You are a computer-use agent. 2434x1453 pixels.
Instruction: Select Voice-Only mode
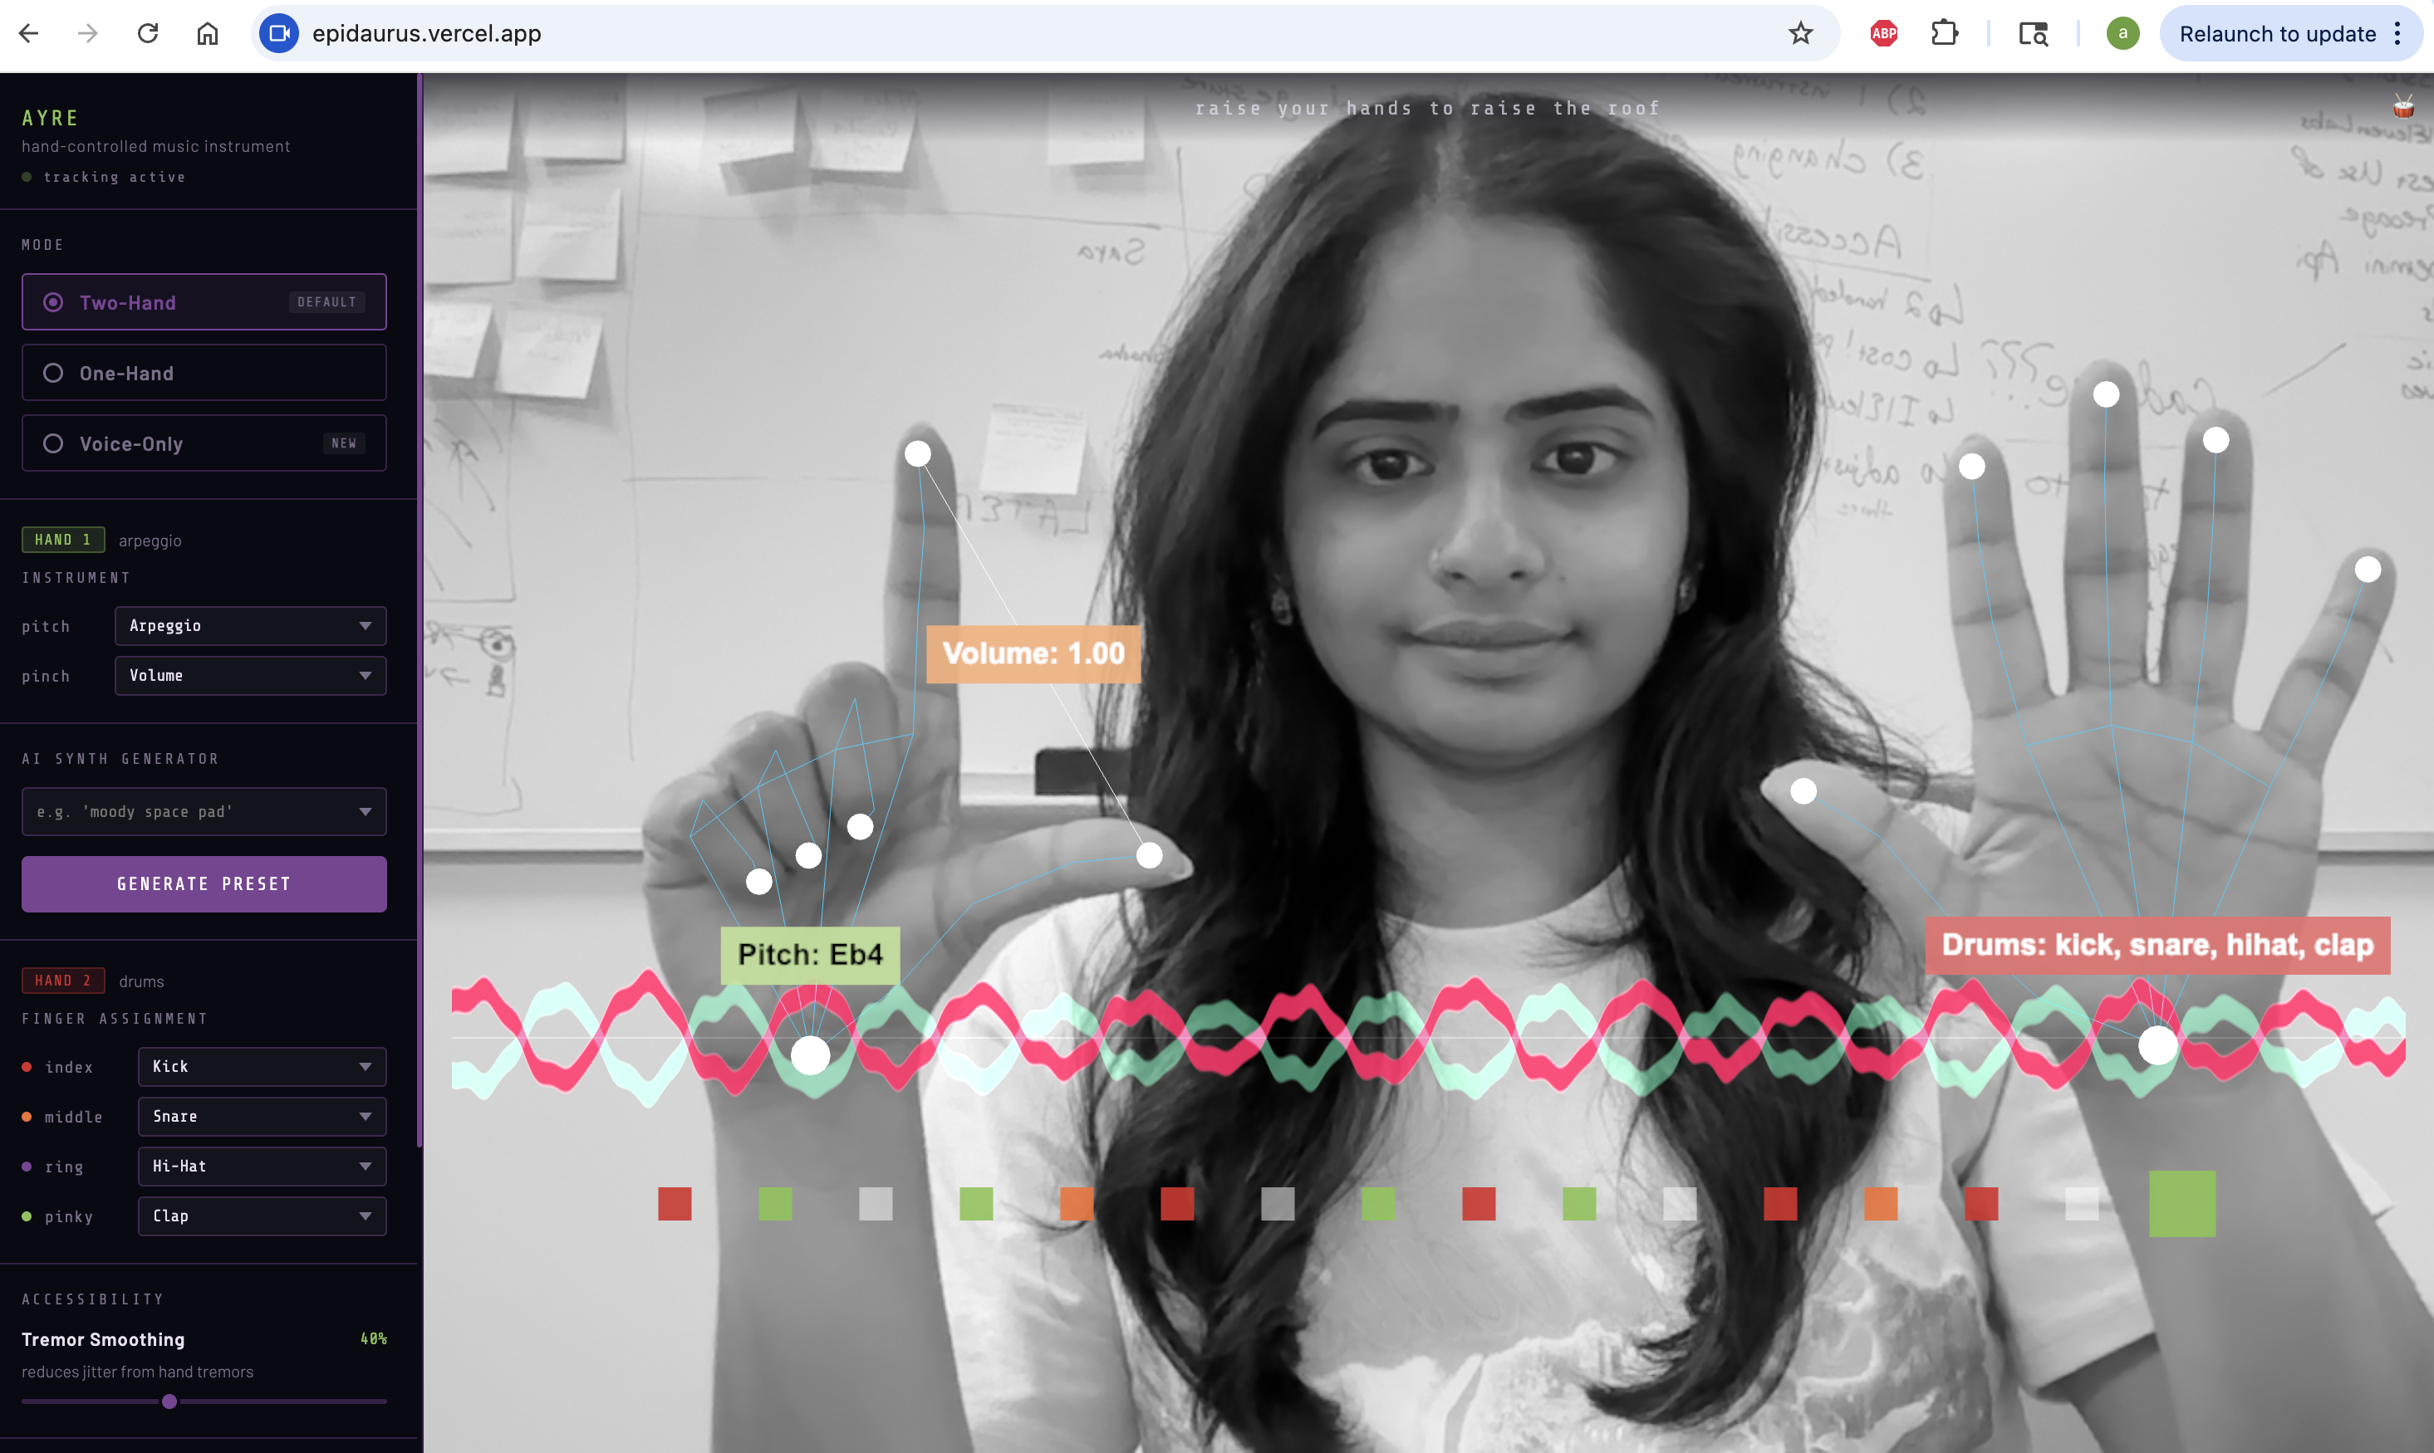pyautogui.click(x=204, y=443)
